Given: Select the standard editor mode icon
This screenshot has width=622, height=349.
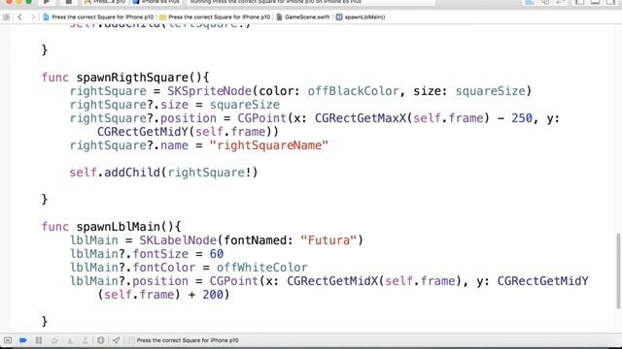Looking at the screenshot, I should tap(530, 2).
